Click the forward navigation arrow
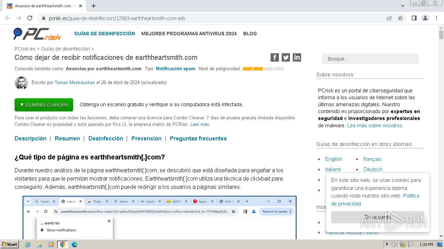Viewport: 444px width, 249px height. (x=19, y=18)
